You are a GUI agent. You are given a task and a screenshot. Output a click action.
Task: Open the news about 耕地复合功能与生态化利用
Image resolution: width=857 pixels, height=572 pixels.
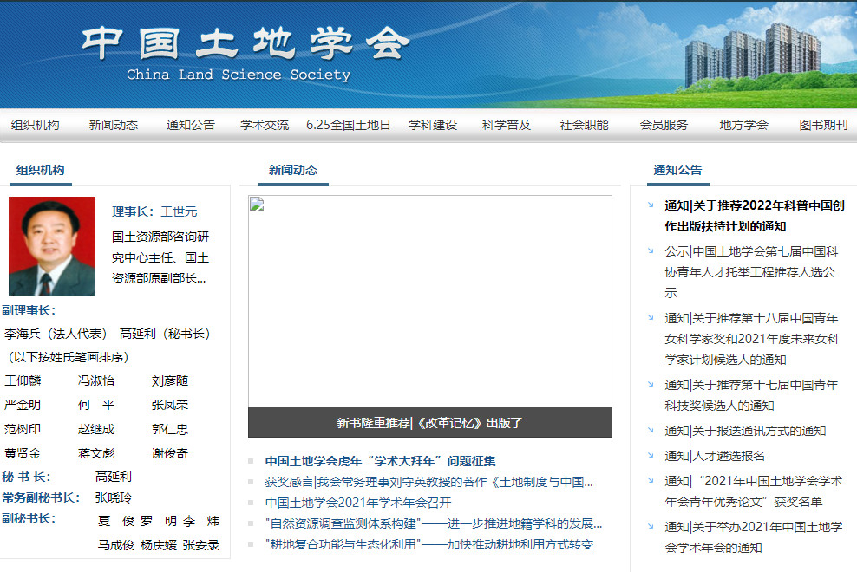(x=429, y=544)
